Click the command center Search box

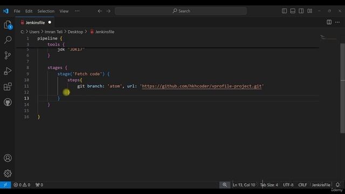pyautogui.click(x=181, y=11)
